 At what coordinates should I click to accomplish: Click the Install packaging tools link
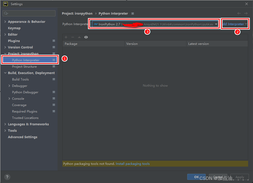coord(133,164)
